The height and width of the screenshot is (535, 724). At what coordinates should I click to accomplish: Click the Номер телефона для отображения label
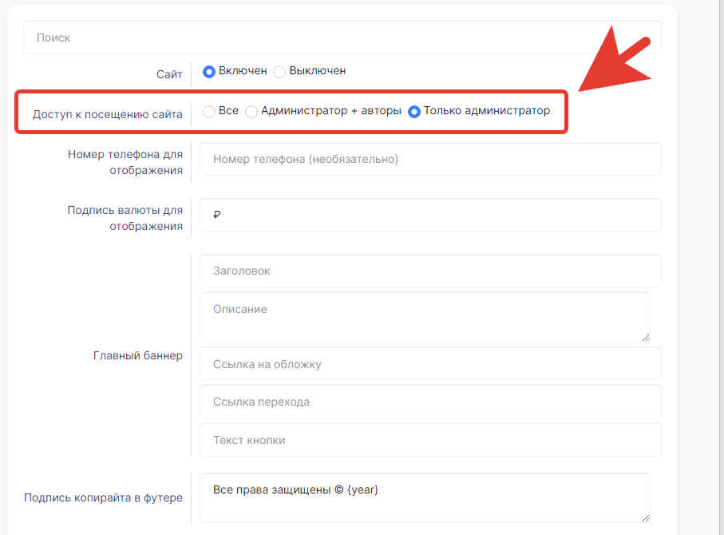tap(125, 162)
